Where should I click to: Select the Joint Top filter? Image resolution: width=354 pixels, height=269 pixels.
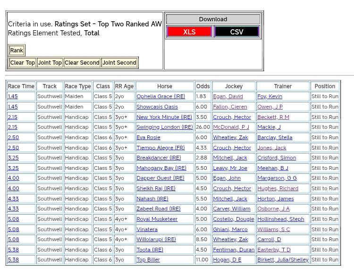coord(50,63)
